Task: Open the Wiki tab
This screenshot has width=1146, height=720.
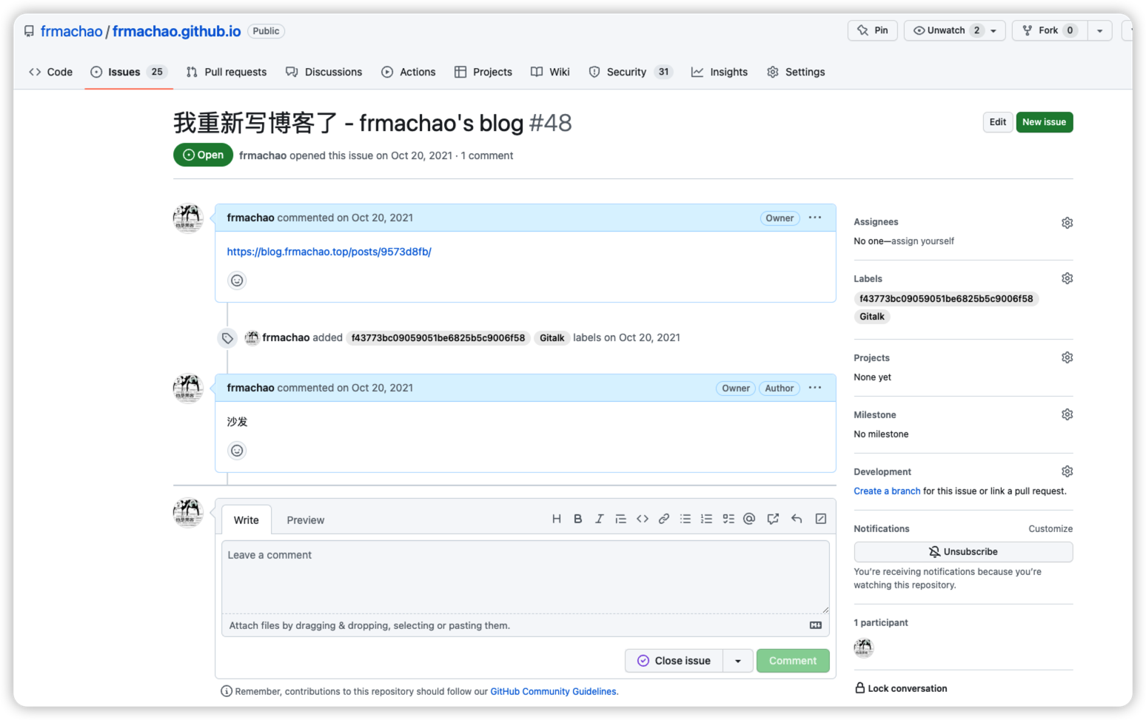Action: point(550,72)
